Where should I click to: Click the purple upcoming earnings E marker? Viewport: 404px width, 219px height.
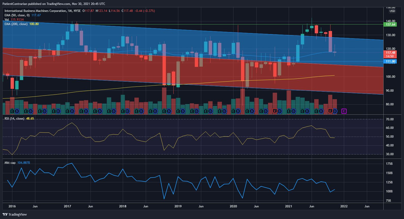344,111
